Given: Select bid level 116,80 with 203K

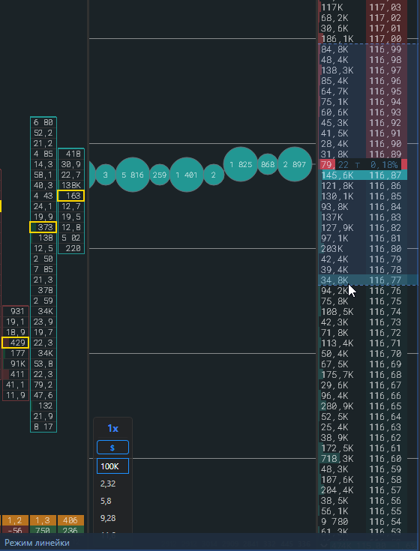Looking at the screenshot, I should (364, 248).
